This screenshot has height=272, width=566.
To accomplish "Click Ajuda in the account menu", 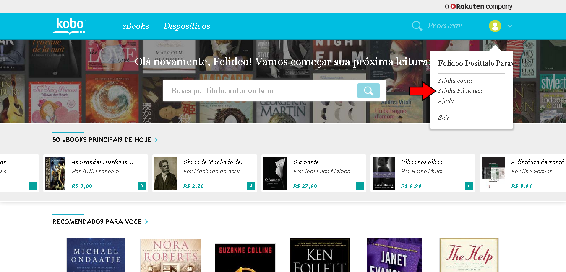I will click(x=446, y=101).
